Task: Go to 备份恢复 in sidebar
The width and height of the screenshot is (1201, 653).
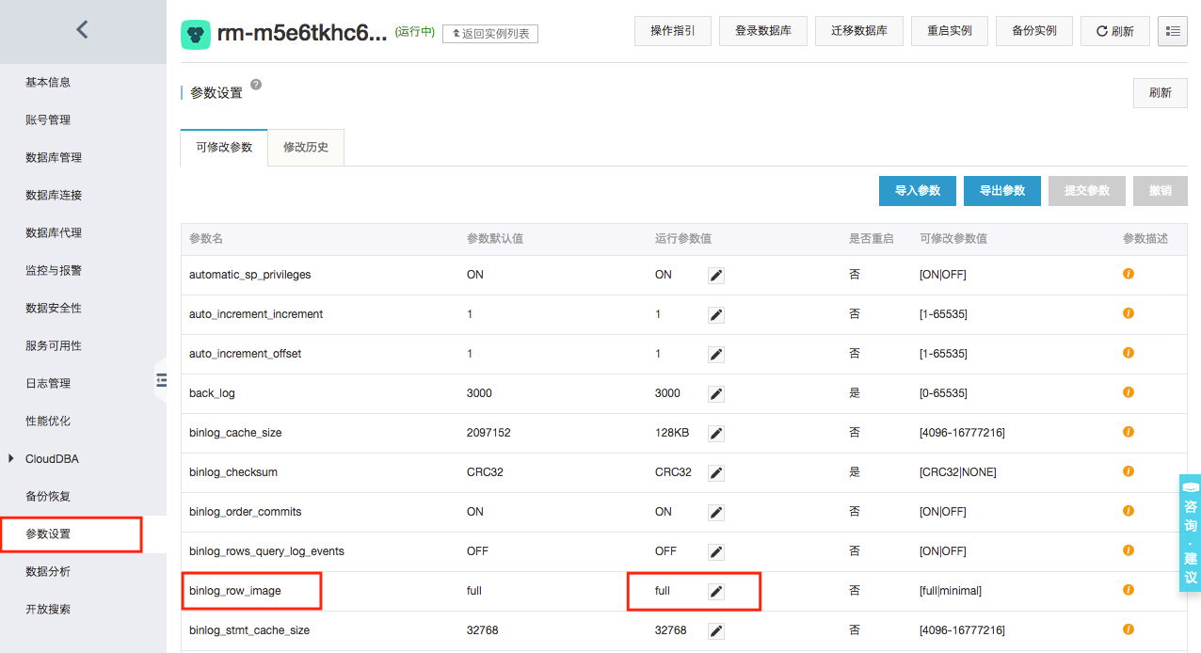Action: click(49, 497)
